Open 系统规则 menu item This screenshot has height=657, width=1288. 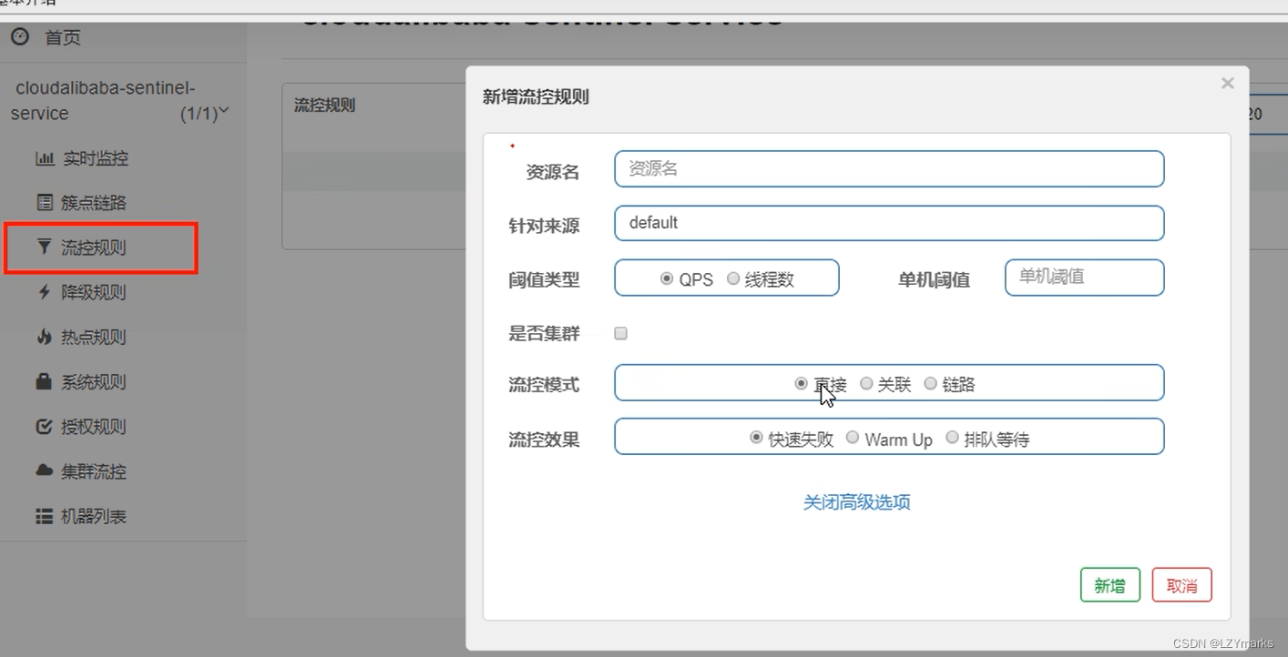[94, 381]
